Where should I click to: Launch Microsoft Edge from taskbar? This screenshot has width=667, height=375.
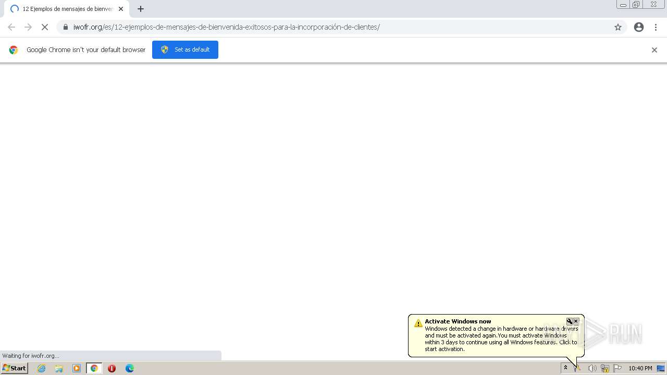pos(130,368)
